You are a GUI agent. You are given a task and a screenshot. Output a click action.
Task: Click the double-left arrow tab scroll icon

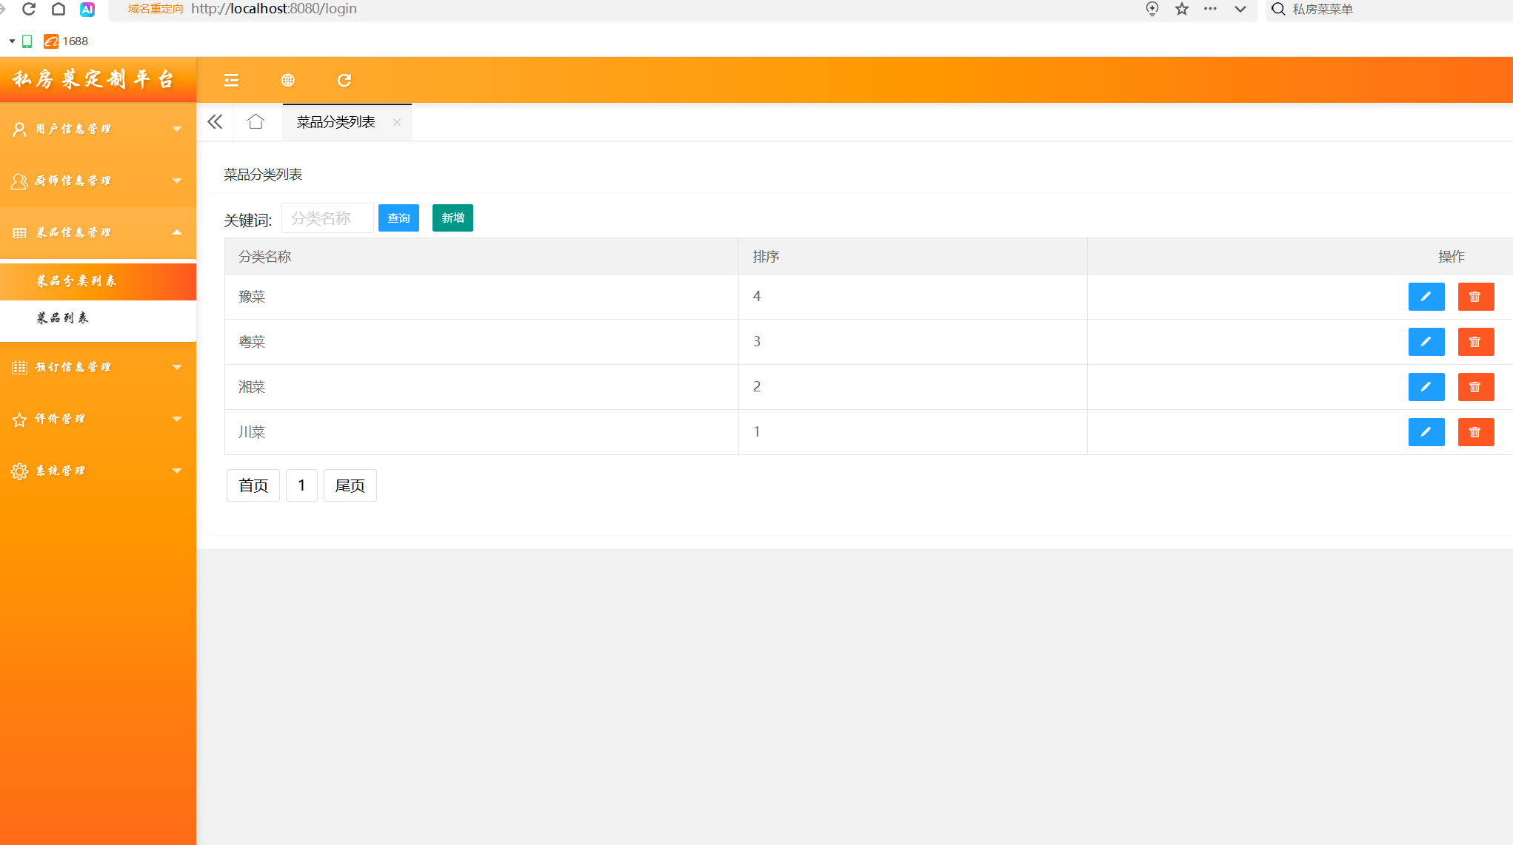tap(215, 122)
